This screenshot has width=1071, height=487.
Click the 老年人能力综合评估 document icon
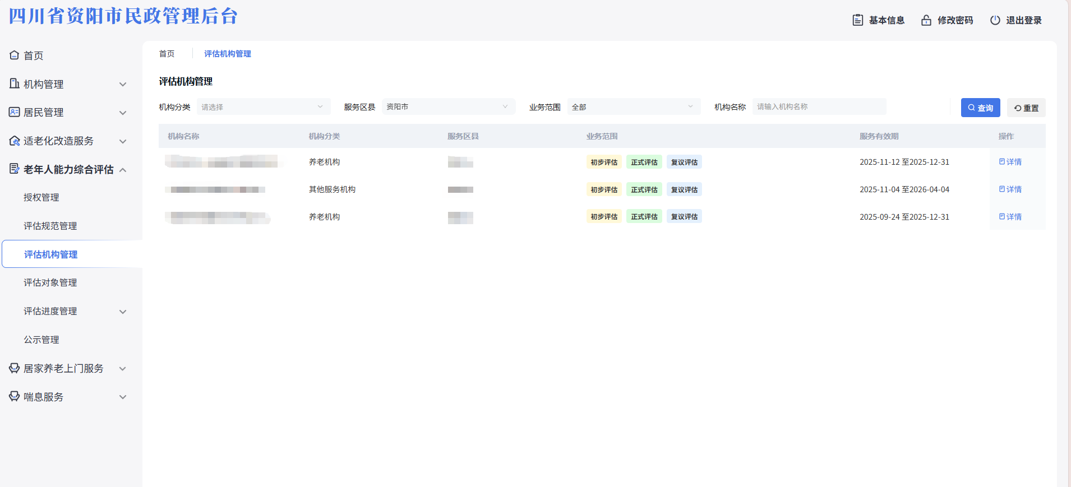point(15,169)
